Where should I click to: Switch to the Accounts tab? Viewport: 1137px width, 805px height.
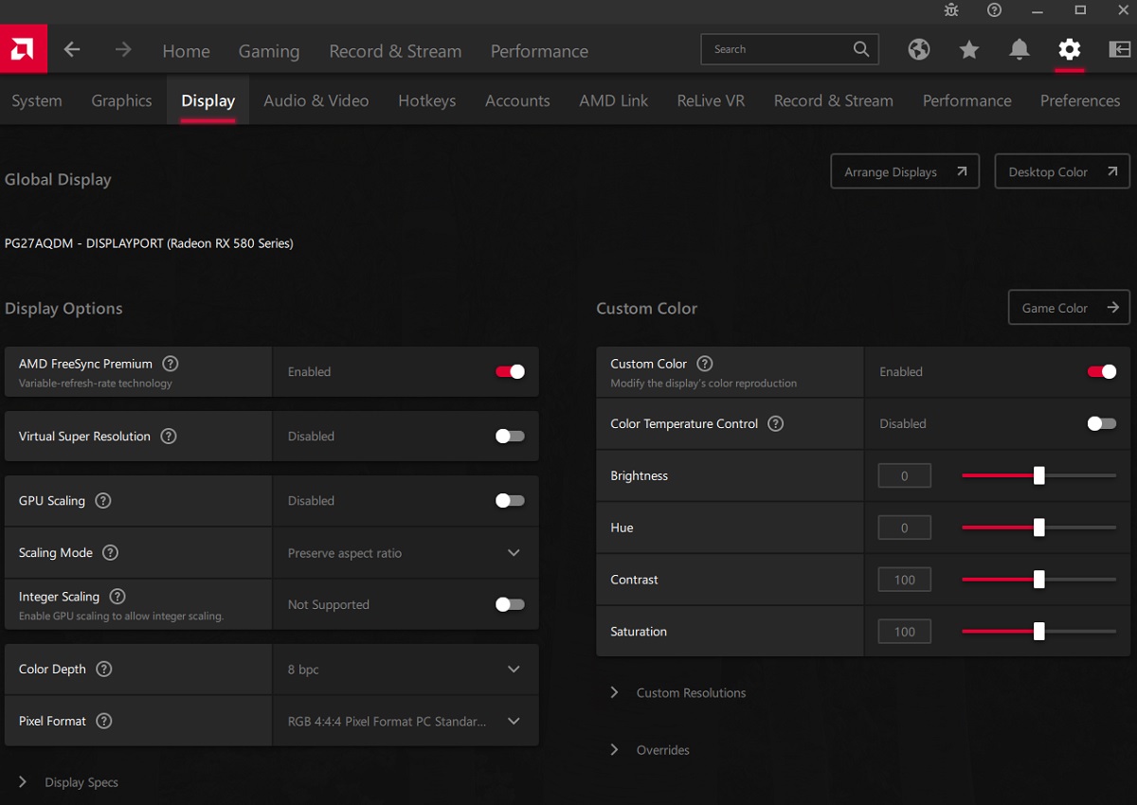click(517, 100)
